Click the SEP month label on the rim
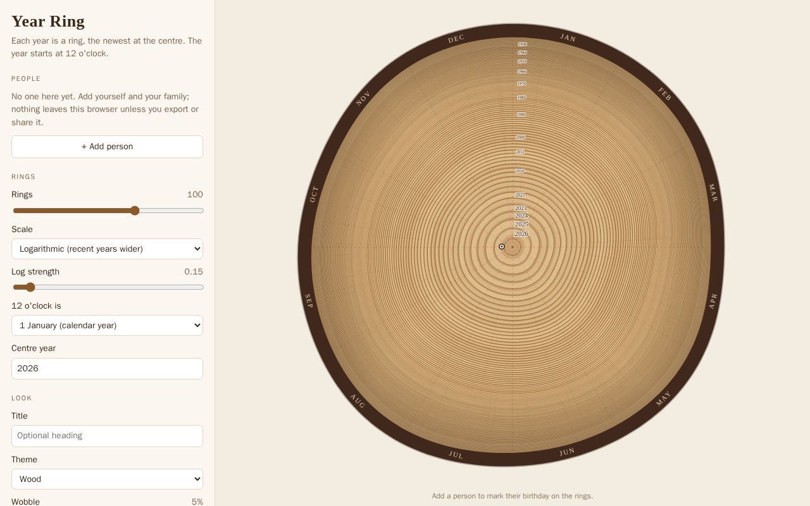Screen dimensions: 810x506 pyautogui.click(x=309, y=301)
